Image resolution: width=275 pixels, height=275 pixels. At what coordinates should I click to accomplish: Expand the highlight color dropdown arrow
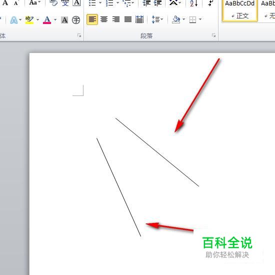coord(37,19)
